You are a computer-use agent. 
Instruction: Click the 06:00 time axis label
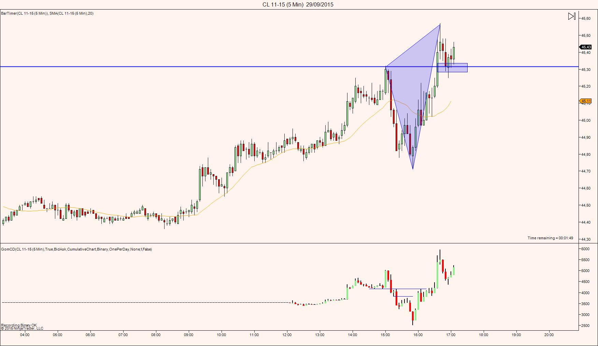coord(90,335)
